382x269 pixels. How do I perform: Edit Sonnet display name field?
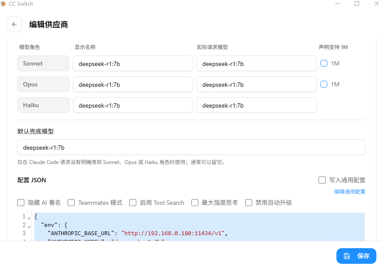[x=133, y=63]
